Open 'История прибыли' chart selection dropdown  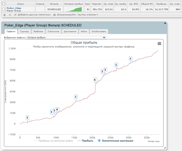[x=66, y=37]
